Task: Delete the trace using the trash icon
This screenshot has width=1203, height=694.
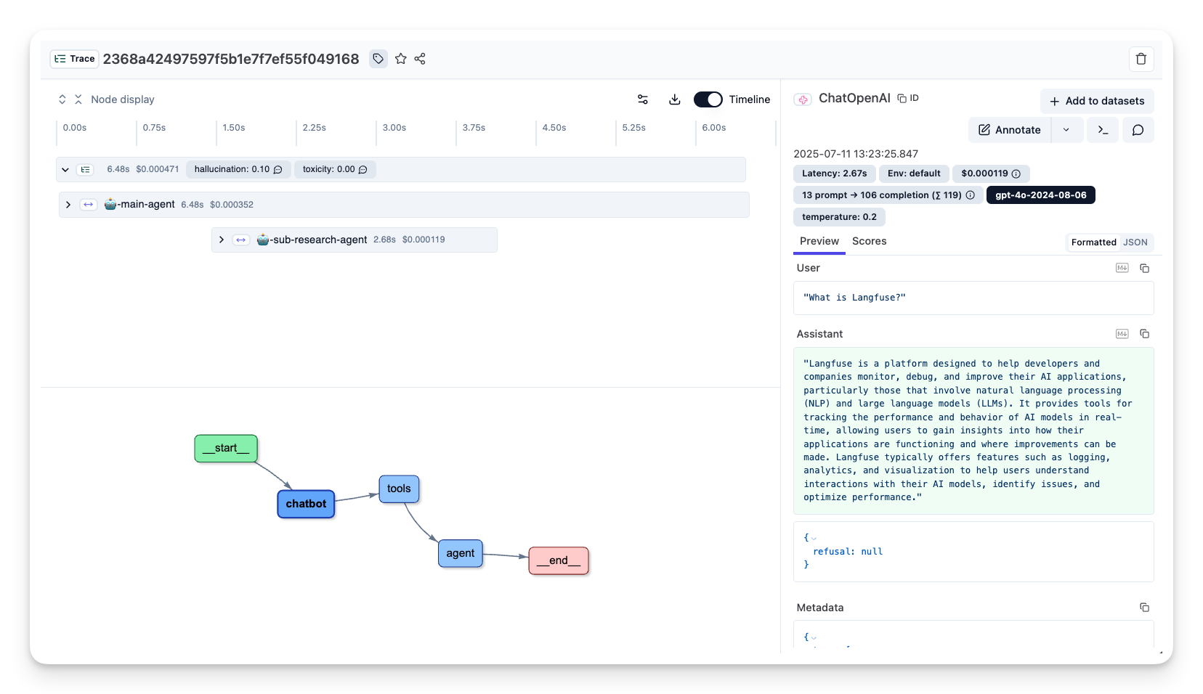Action: pos(1141,59)
